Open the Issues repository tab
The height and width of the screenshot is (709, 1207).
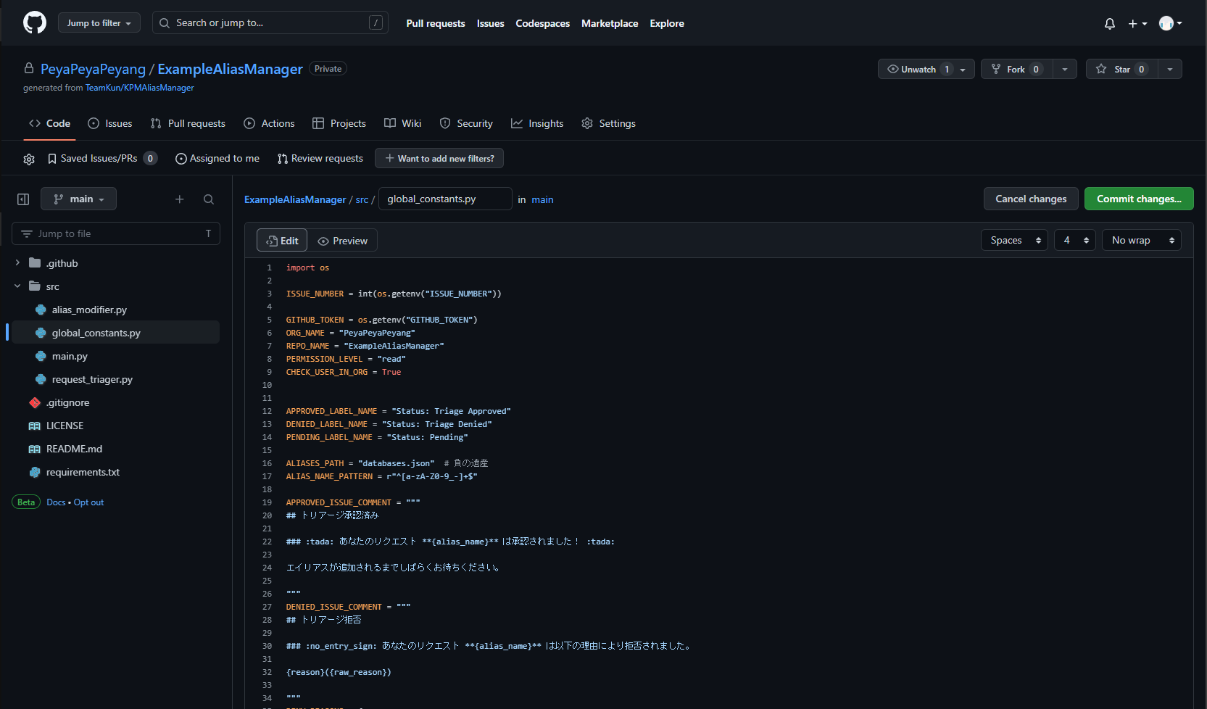pyautogui.click(x=110, y=123)
